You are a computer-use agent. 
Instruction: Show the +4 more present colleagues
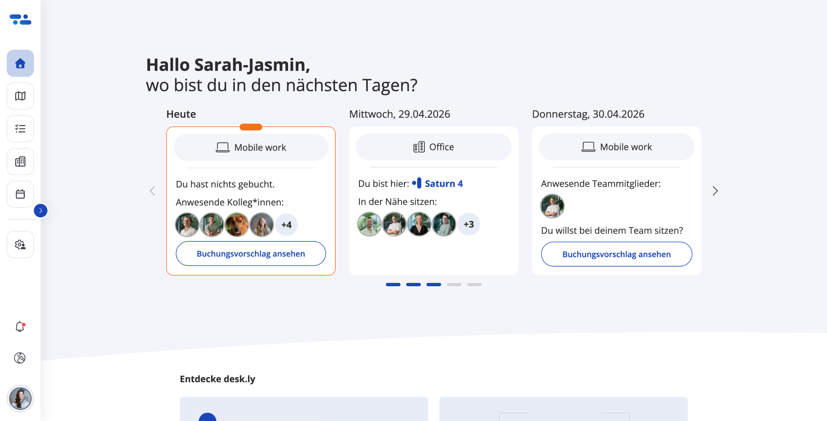coord(286,225)
